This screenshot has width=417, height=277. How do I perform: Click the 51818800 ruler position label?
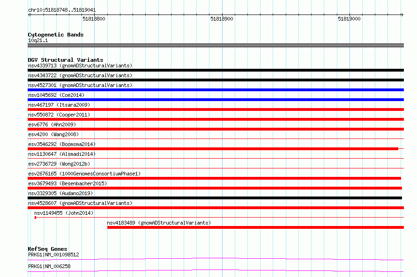pos(94,19)
